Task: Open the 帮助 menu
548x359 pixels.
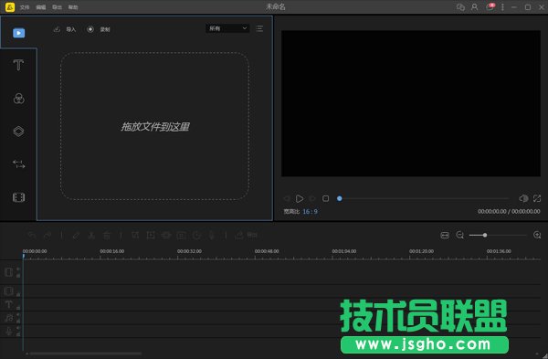Action: [x=73, y=7]
